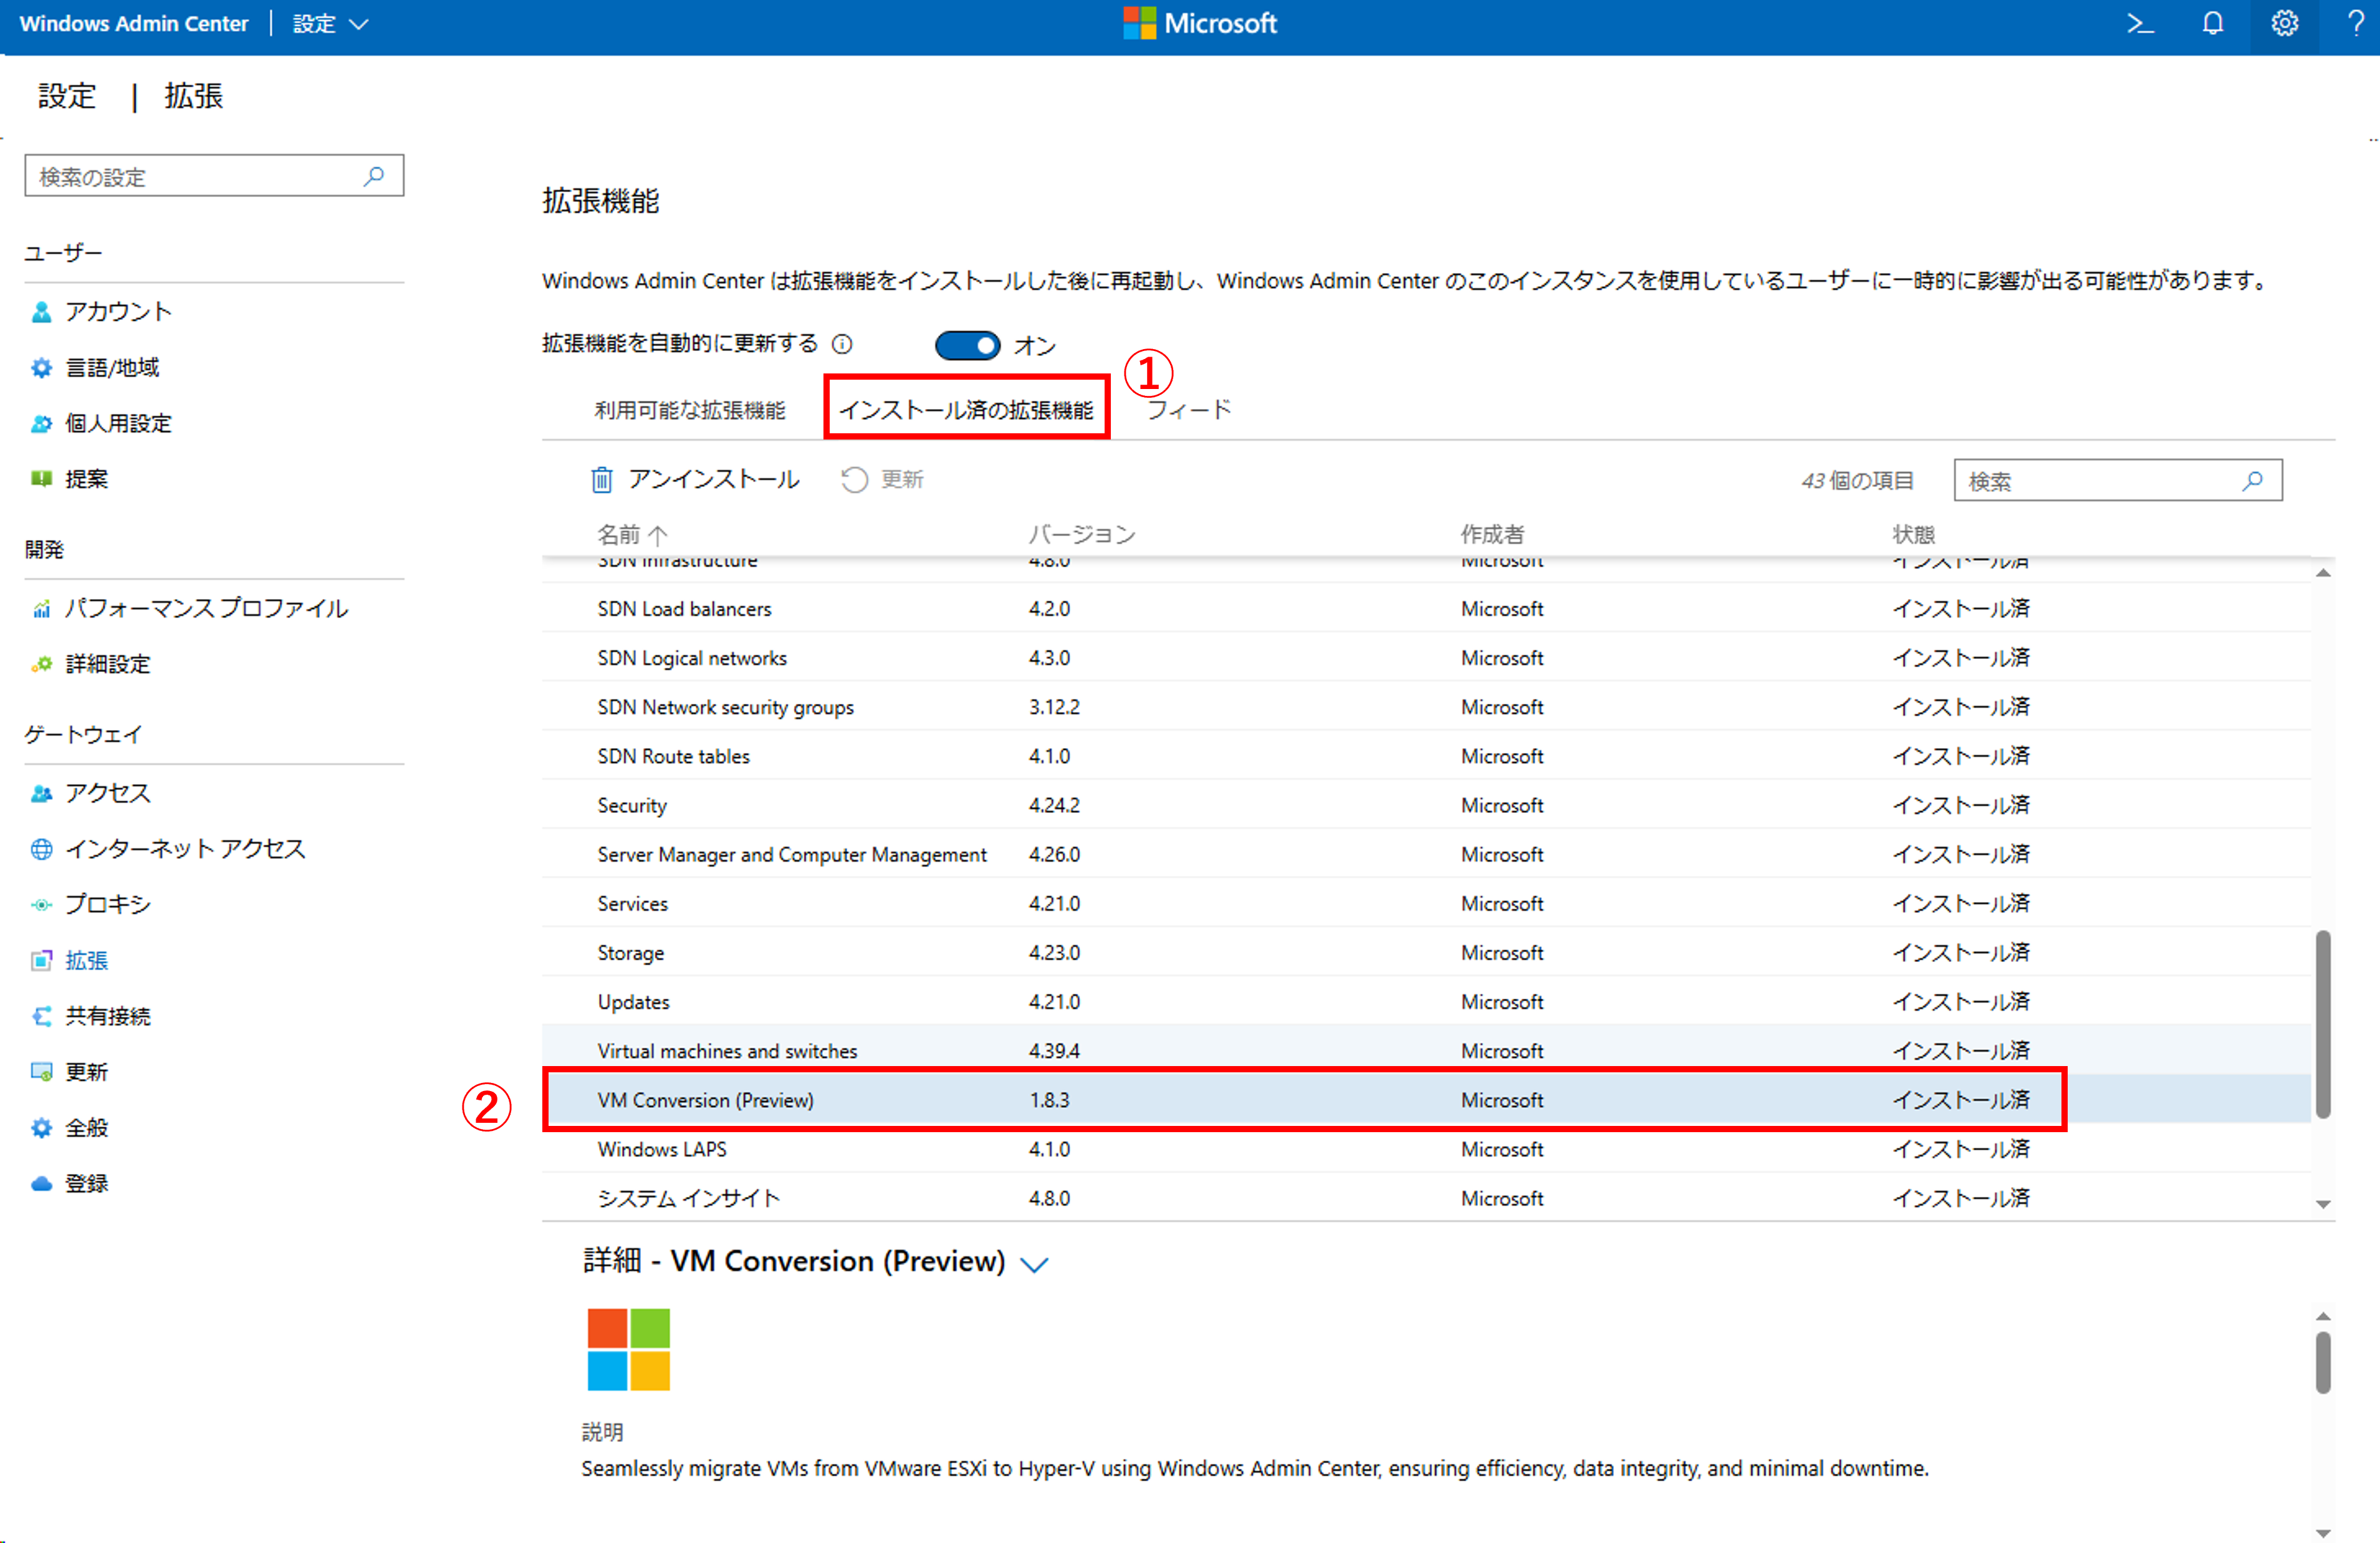The height and width of the screenshot is (1543, 2380).
Task: Open インターネット アクセス settings in sidebar
Action: pyautogui.click(x=185, y=849)
